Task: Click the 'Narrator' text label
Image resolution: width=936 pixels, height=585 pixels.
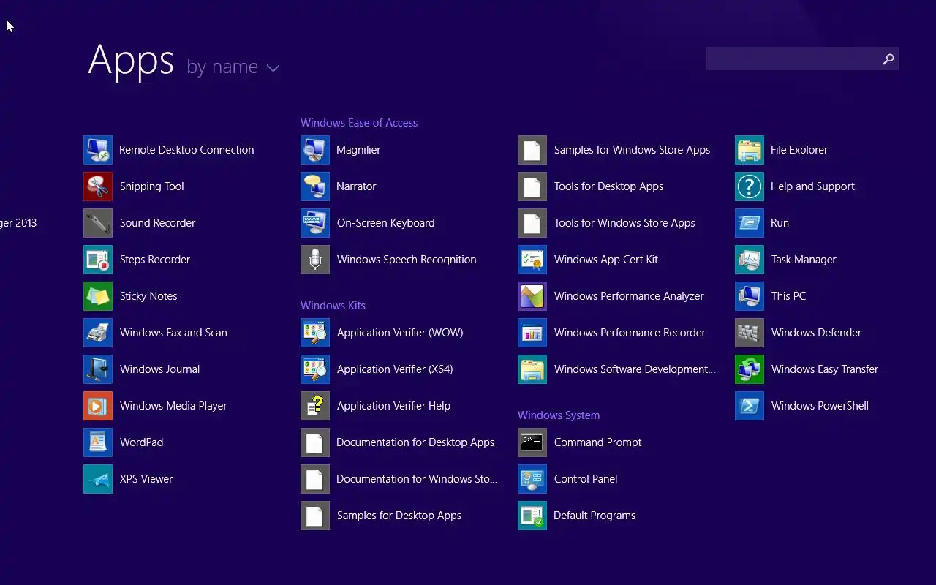Action: (356, 186)
